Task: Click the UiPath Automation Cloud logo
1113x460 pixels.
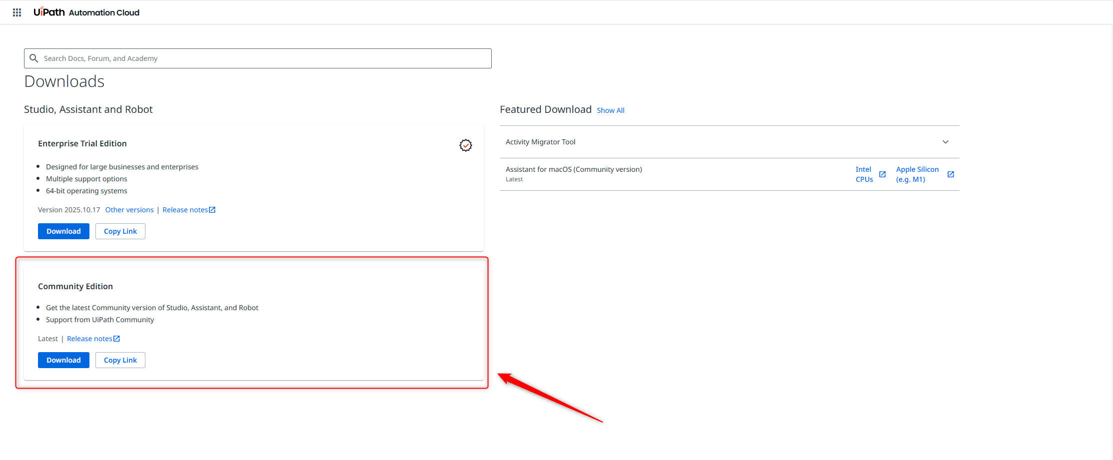Action: click(86, 12)
